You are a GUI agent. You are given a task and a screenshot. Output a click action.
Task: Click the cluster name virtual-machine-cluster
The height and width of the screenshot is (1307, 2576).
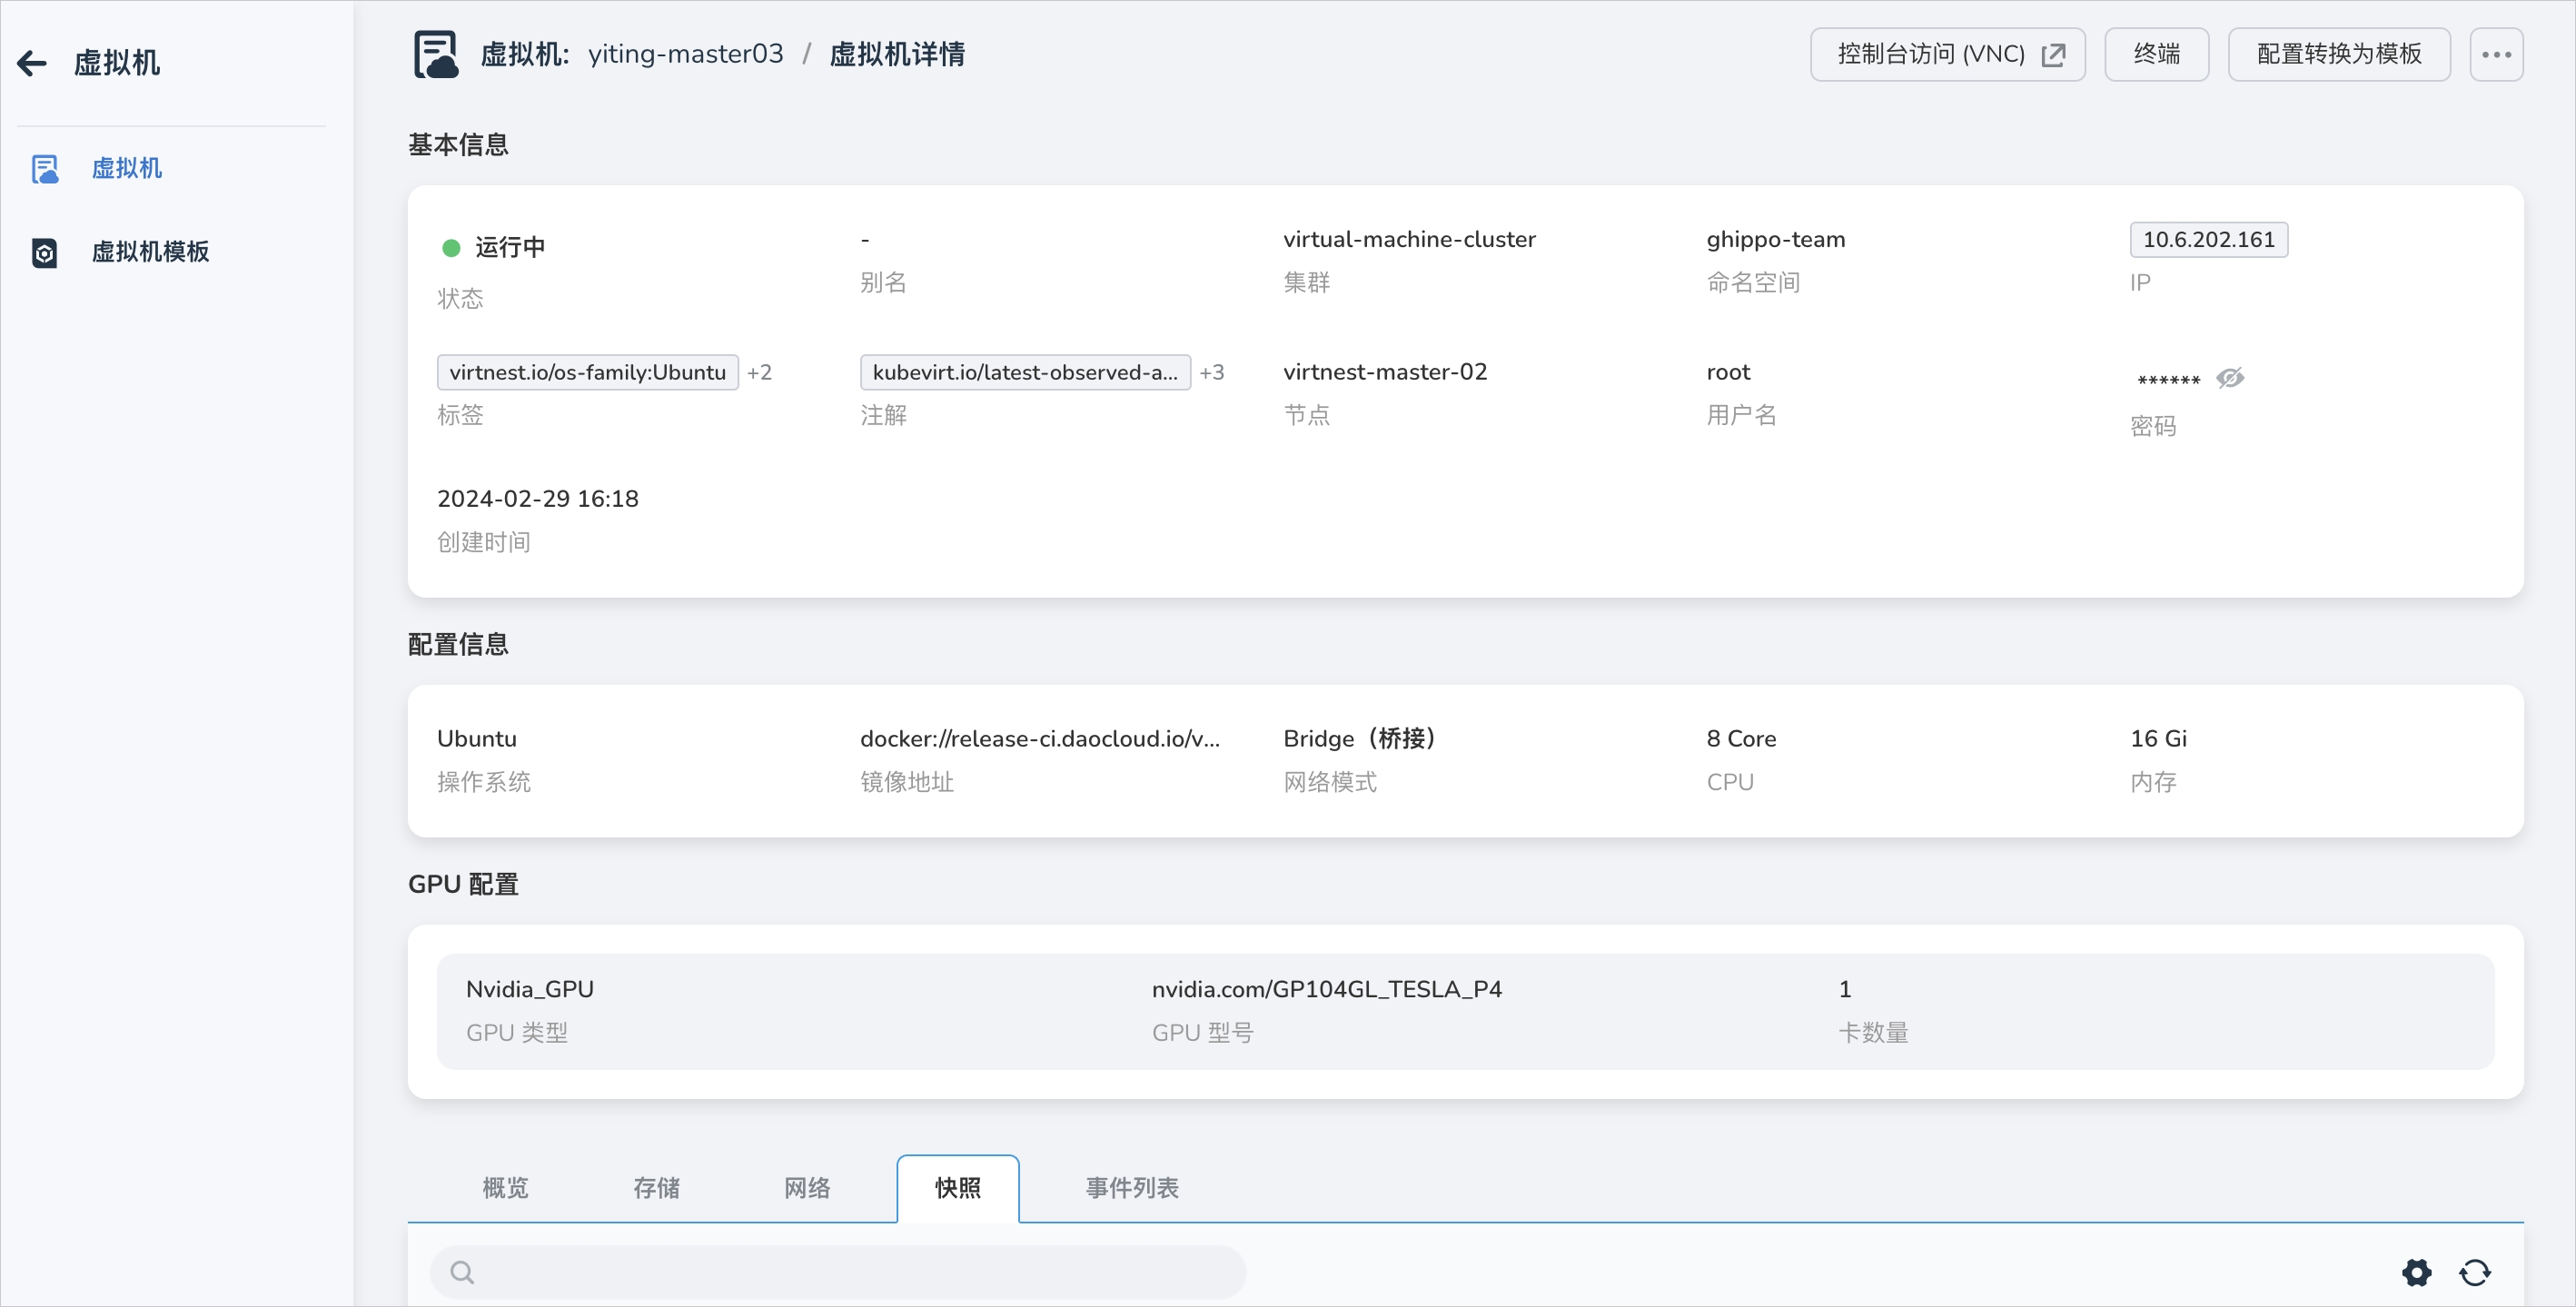coord(1409,240)
